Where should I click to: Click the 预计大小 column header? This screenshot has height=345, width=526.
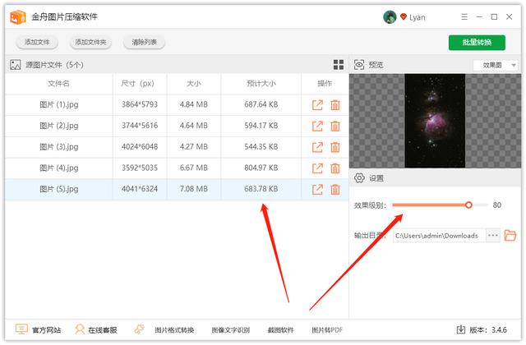coord(261,84)
